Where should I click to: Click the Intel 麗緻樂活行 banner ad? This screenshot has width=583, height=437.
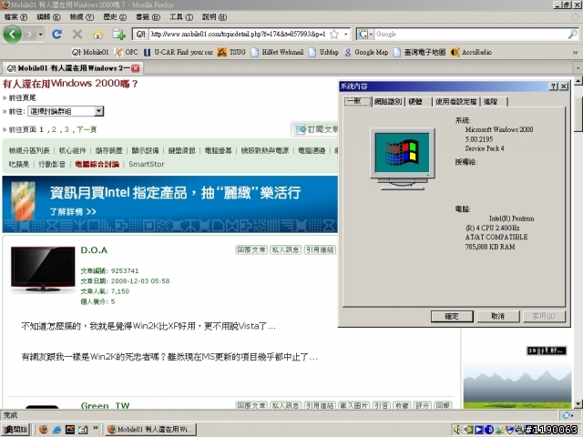point(170,204)
